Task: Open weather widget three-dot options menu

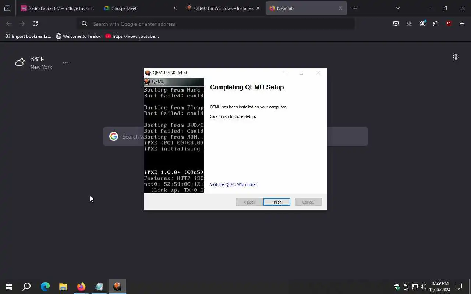Action: tap(66, 62)
